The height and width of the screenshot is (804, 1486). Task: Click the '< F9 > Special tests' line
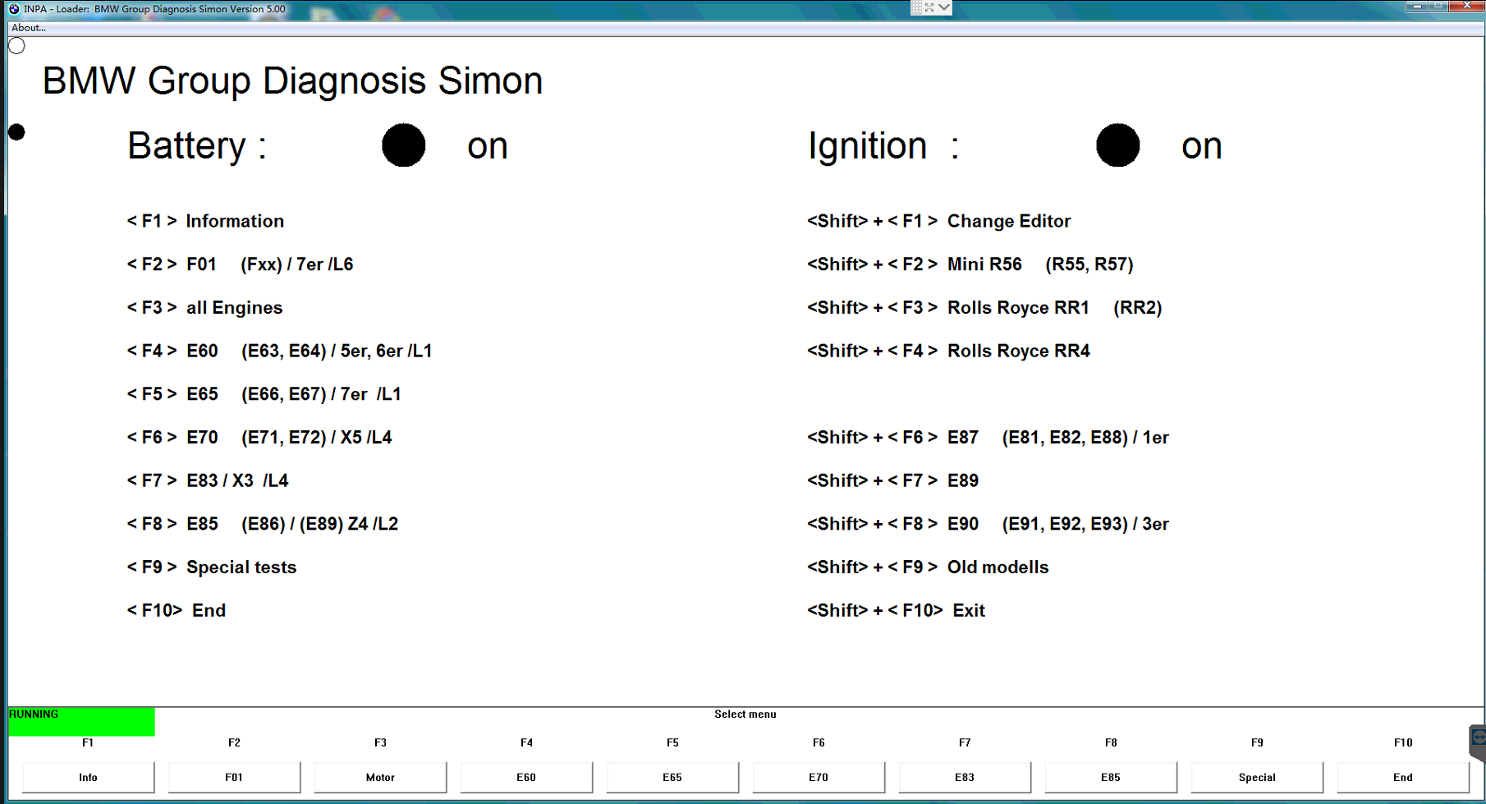[x=212, y=567]
